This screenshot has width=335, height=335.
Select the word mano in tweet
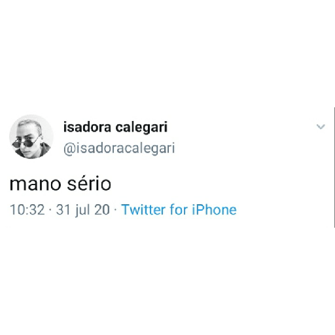click(x=35, y=185)
